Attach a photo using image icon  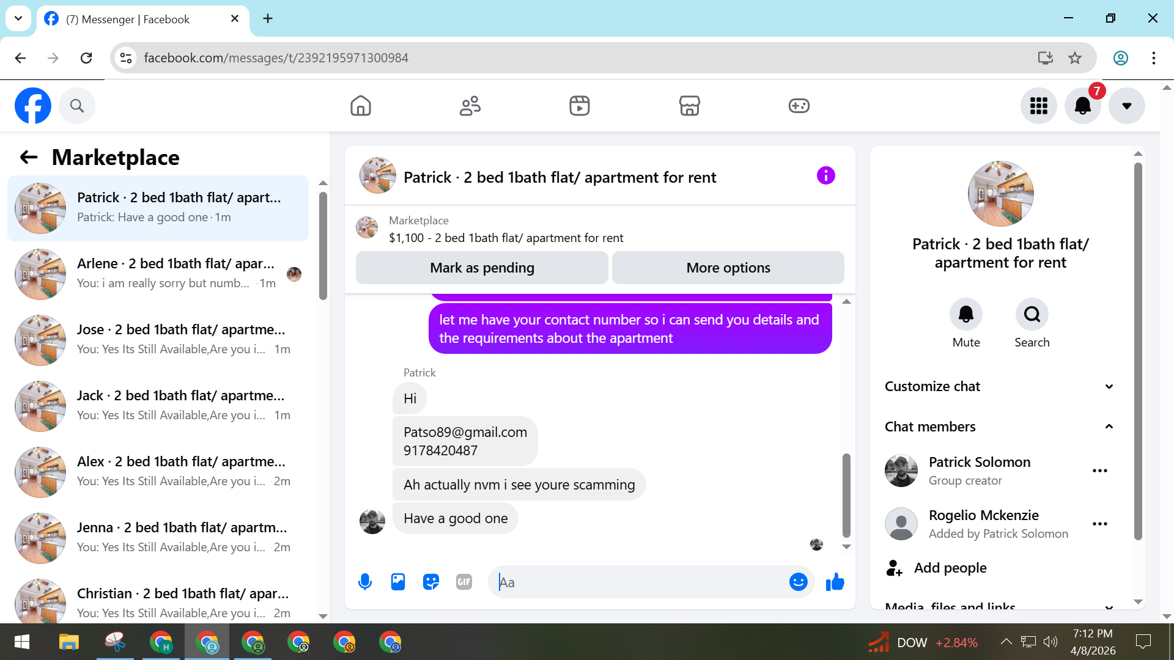(398, 582)
